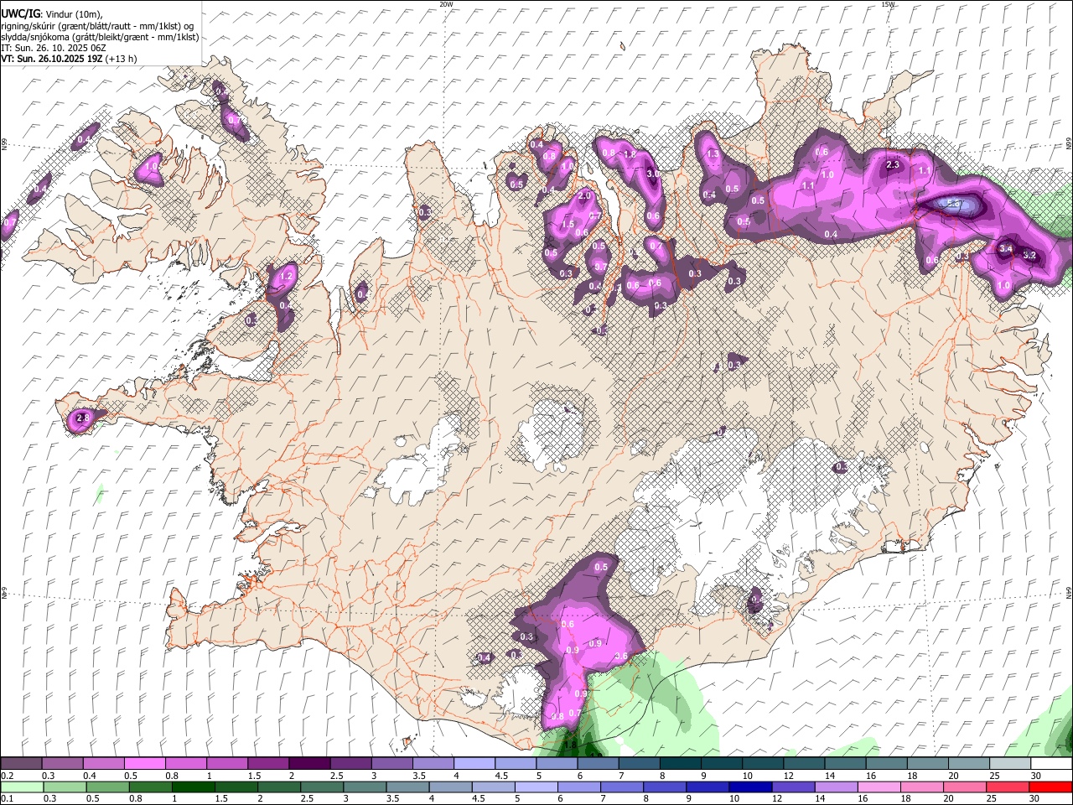Image resolution: width=1073 pixels, height=805 pixels.
Task: Click the 'UWC/IG: Vindur (10m),' title text
Action: (51, 13)
